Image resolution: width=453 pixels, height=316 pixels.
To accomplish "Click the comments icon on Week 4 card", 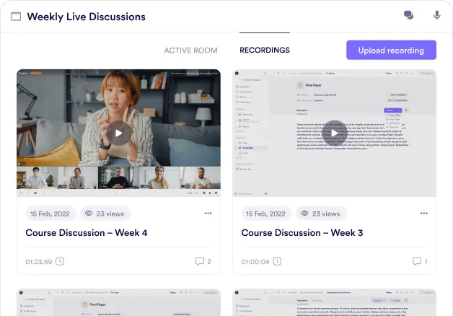I will pos(199,261).
